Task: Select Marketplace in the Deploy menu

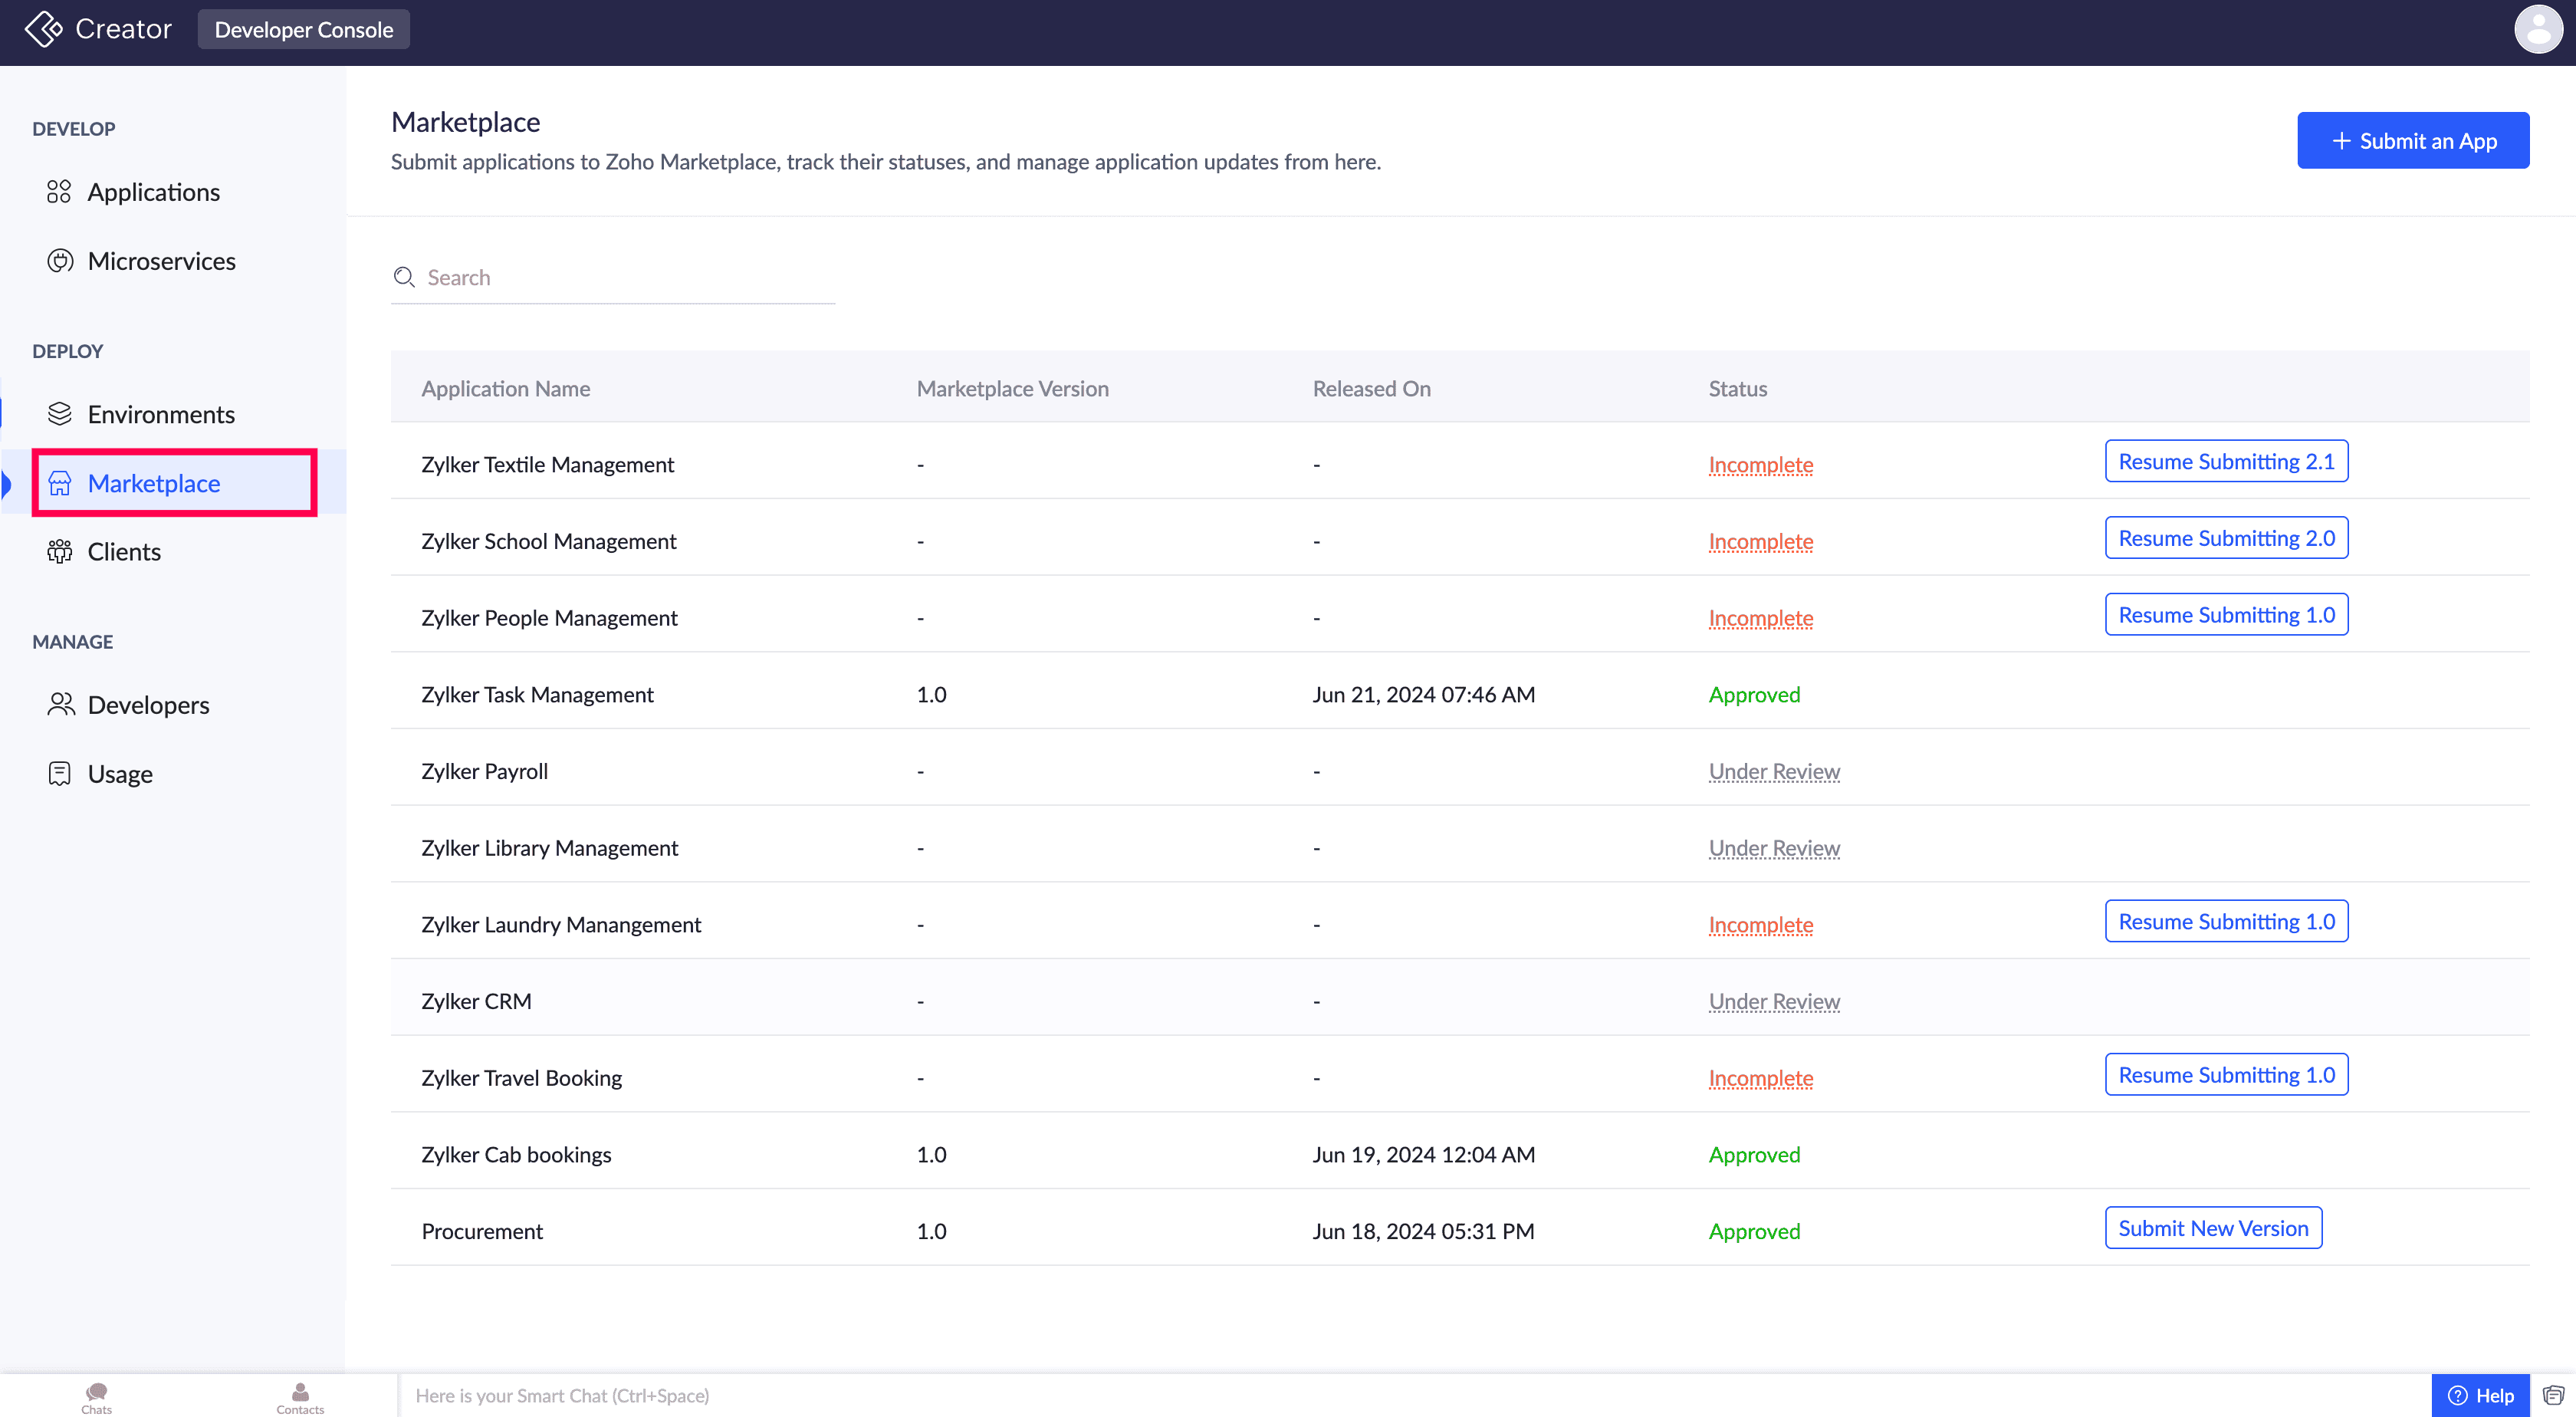Action: tap(154, 483)
